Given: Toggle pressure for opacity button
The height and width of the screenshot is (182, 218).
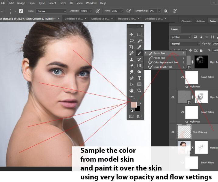Looking at the screenshot, I should pos(97,11).
